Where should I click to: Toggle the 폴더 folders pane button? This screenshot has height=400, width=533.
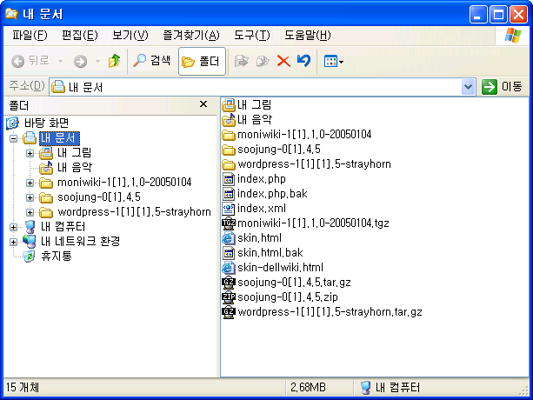click(x=202, y=61)
